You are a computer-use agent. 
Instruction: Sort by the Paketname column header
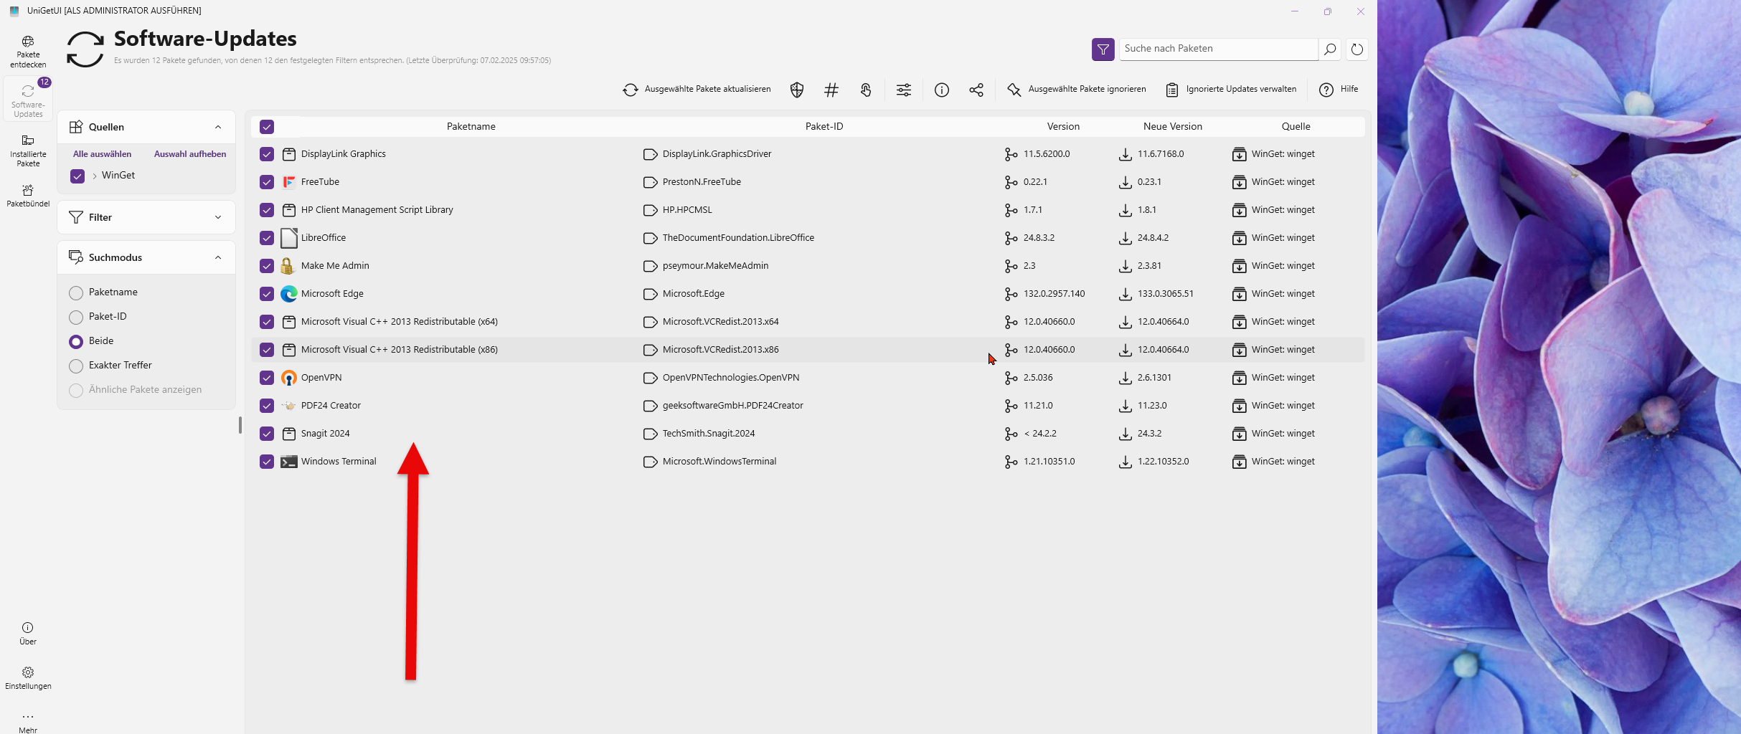(471, 127)
